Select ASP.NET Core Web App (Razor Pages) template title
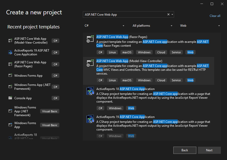The width and height of the screenshot is (227, 160). (122, 37)
